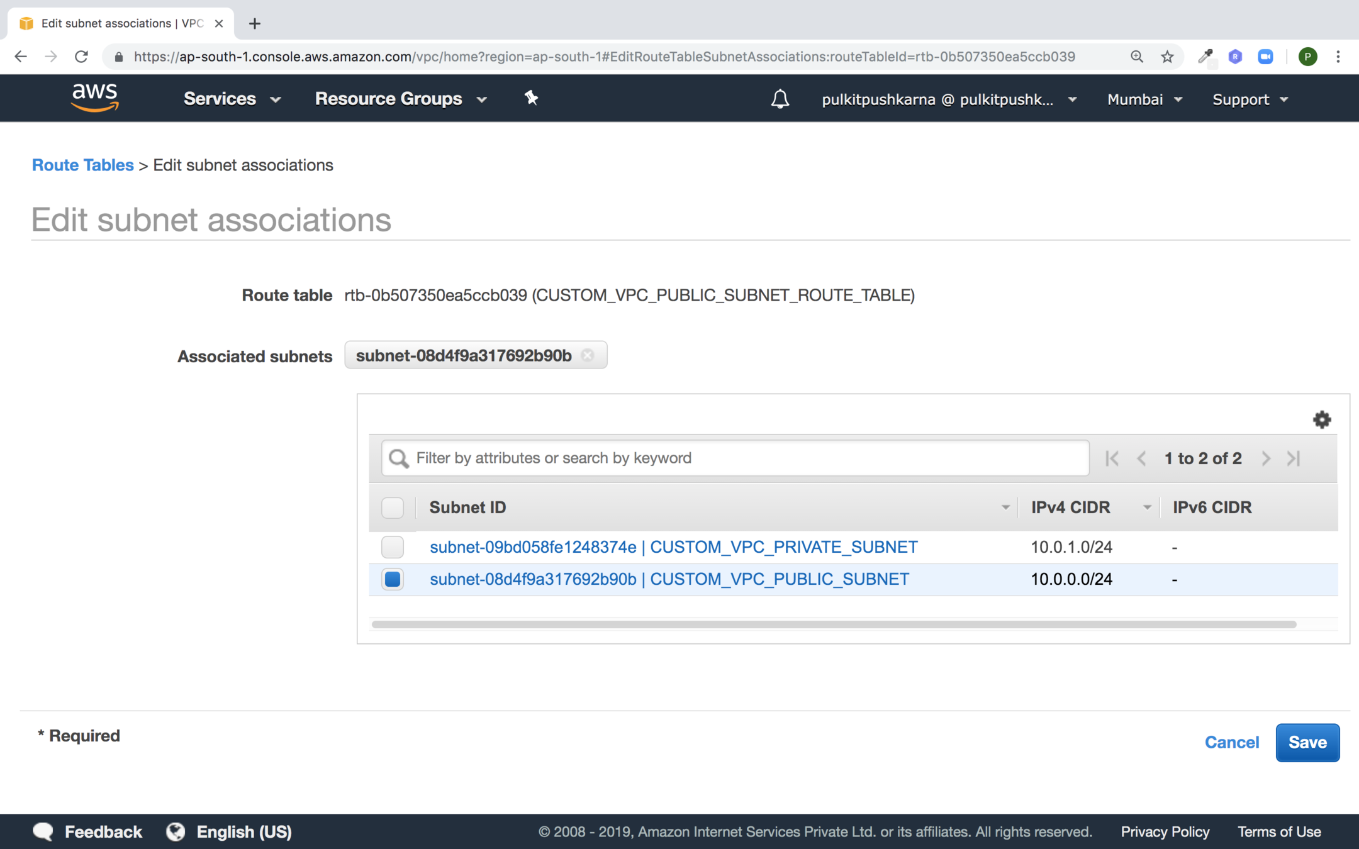
Task: Open the Support menu
Action: (1250, 99)
